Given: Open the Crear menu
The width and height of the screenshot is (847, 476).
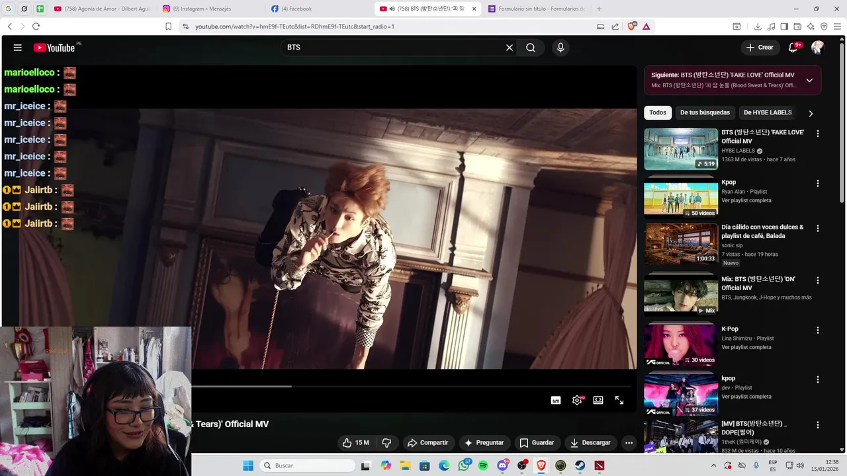Looking at the screenshot, I should tap(760, 48).
